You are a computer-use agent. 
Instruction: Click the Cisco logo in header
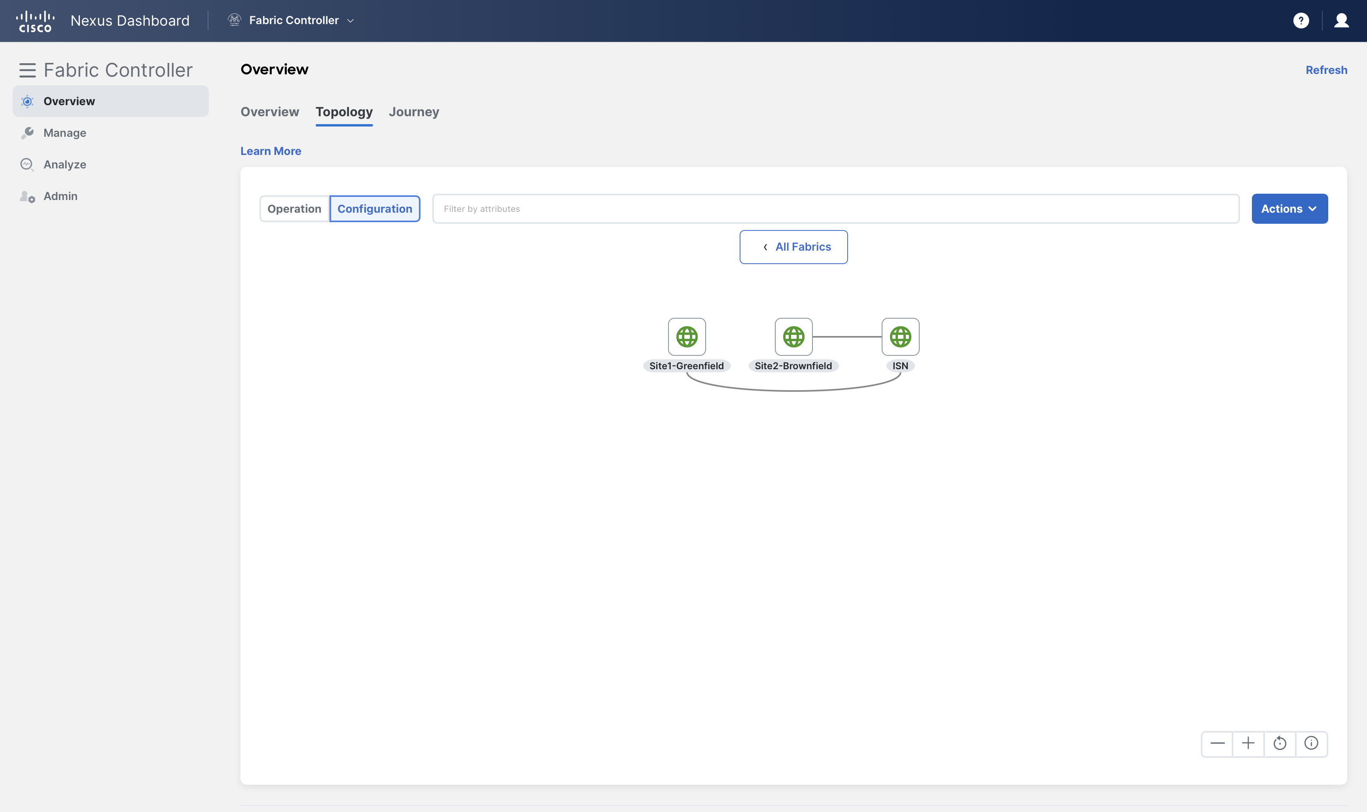[x=36, y=21]
